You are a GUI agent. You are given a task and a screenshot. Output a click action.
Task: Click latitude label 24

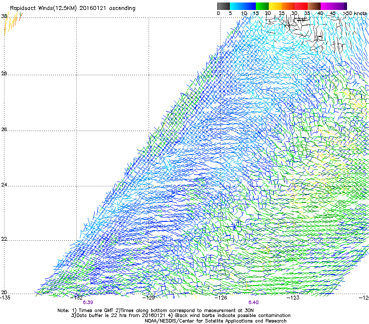(4, 185)
